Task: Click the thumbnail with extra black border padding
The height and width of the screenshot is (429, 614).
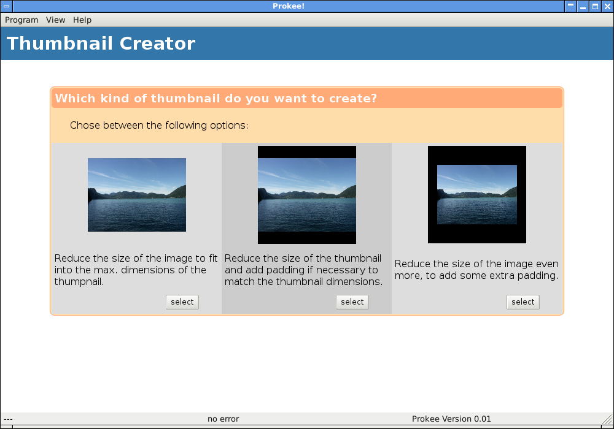Action: (477, 195)
